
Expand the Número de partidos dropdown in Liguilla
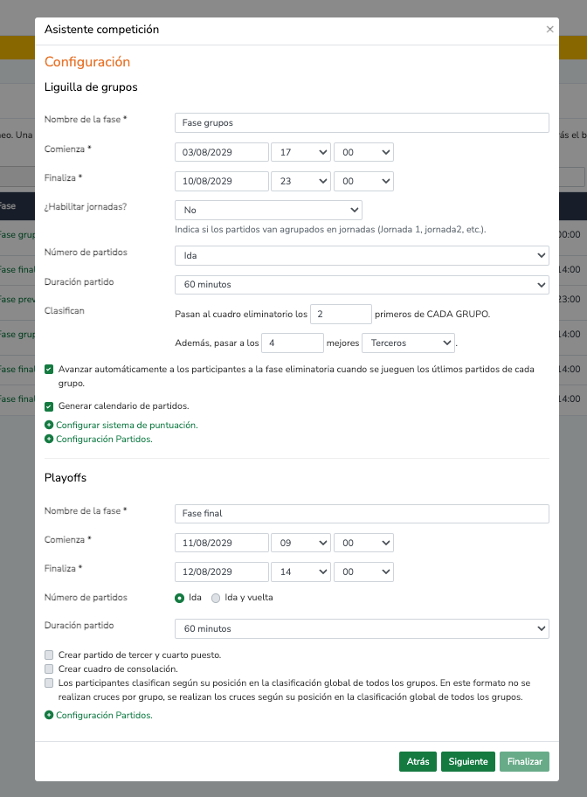pyautogui.click(x=362, y=255)
